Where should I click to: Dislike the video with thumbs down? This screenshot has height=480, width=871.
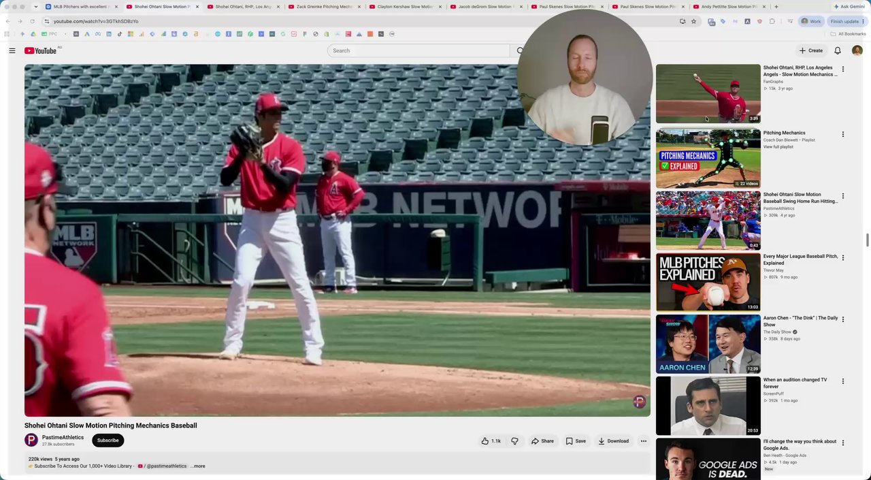tap(514, 441)
